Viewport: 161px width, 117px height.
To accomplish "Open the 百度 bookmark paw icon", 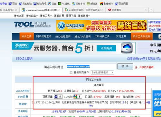I will pos(10,4).
